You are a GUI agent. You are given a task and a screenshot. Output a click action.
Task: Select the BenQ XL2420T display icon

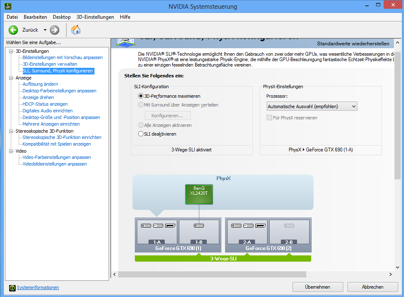[x=199, y=195]
